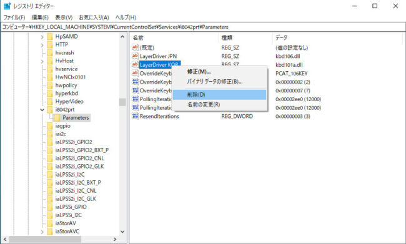Select the iaLPSS2i_GPIO2_BXT_P key
Image resolution: width=406 pixels, height=244 pixels.
82,150
